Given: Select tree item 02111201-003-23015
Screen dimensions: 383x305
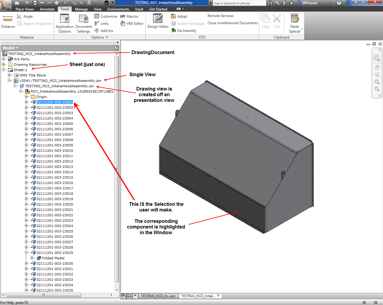Looking at the screenshot, I should (x=55, y=177).
